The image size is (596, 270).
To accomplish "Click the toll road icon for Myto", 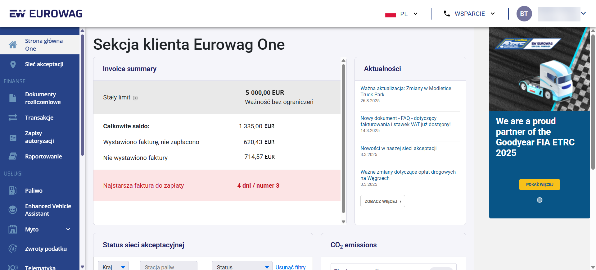I will 13,229.
